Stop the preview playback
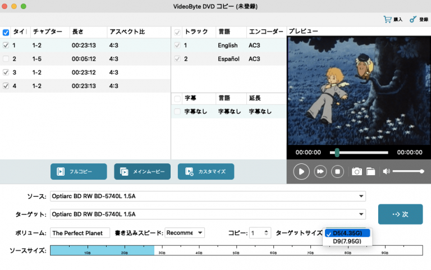 [x=337, y=172]
